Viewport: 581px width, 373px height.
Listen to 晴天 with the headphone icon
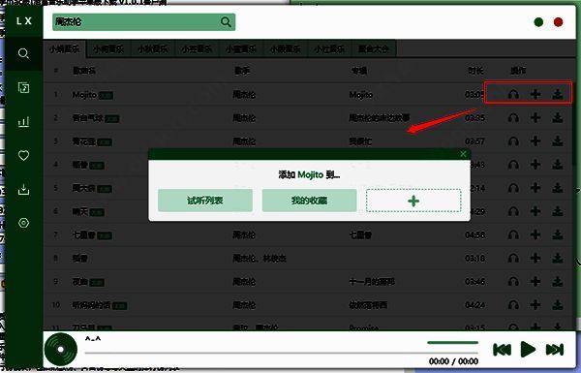(513, 211)
